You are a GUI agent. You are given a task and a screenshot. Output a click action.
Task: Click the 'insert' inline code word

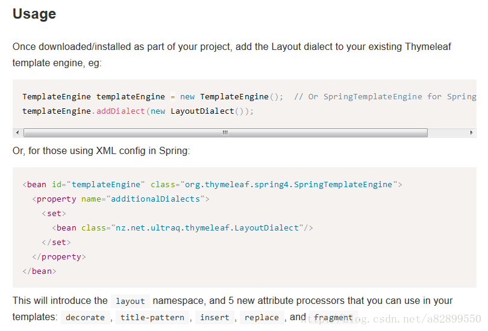click(x=214, y=318)
